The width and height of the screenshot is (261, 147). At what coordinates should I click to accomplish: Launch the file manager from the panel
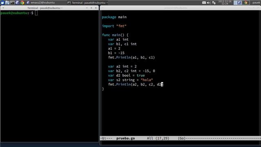[7, 2]
